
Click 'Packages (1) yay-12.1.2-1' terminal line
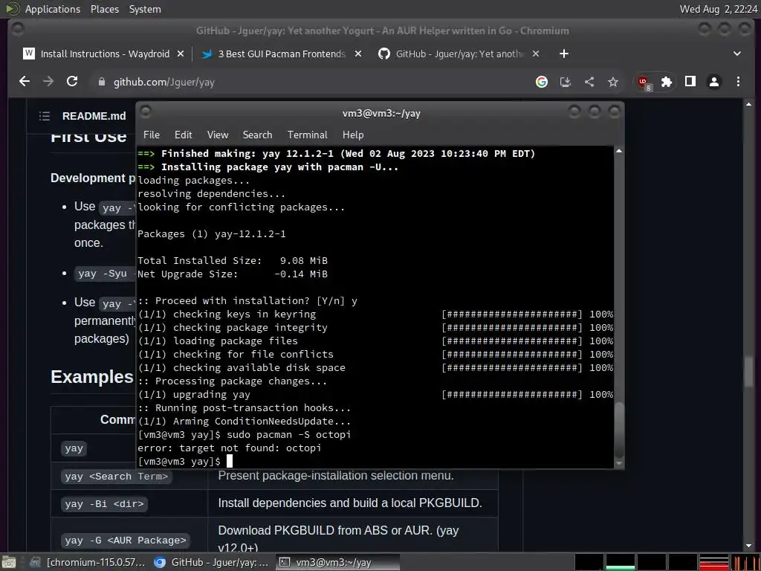point(212,233)
